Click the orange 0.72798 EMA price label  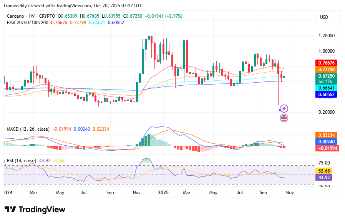click(x=325, y=69)
